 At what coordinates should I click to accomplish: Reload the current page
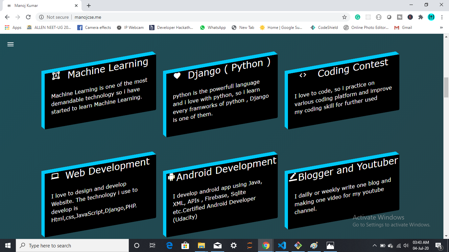28,17
